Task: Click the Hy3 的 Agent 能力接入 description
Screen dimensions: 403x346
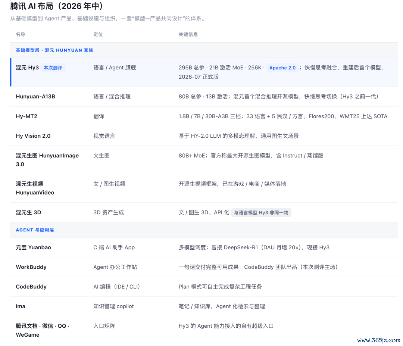Action: [226, 326]
